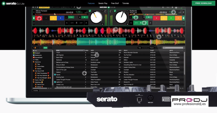This screenshot has width=217, height=113.
Task: Seek in deck 2 Badlands track overview
Action: 156,14
